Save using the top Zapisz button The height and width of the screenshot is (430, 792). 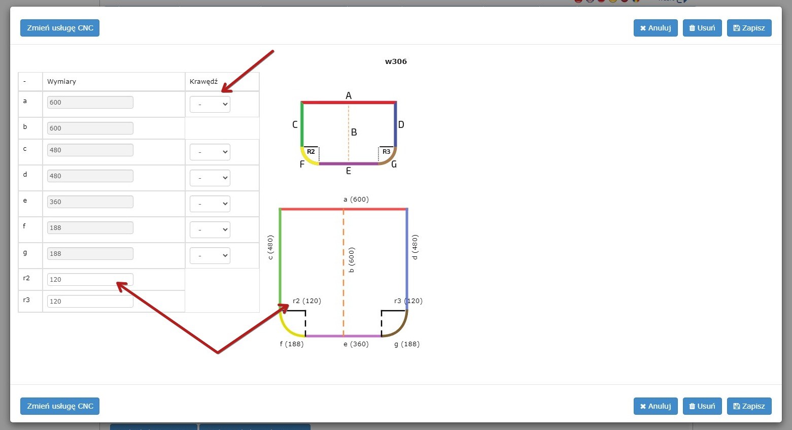pyautogui.click(x=749, y=28)
